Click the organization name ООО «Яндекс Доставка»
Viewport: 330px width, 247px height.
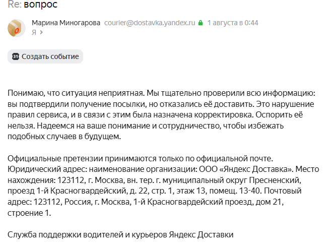[246, 169]
